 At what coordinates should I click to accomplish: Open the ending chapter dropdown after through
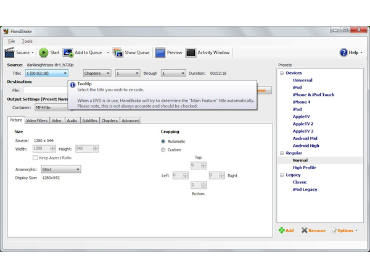pos(173,74)
